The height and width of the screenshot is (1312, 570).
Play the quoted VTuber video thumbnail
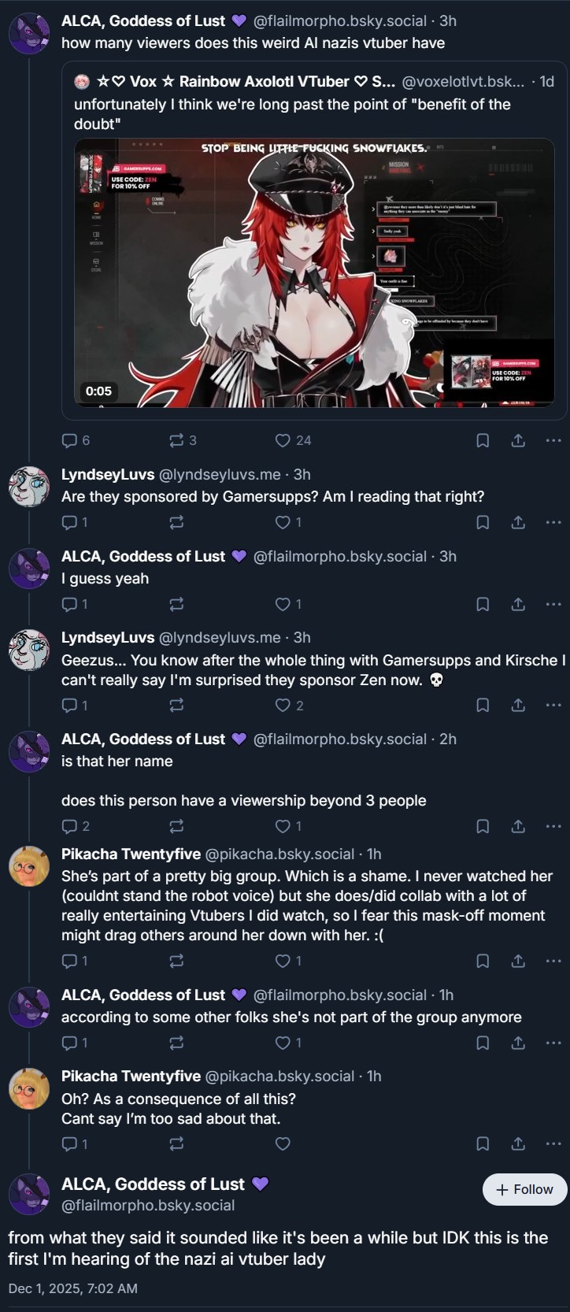click(x=314, y=273)
